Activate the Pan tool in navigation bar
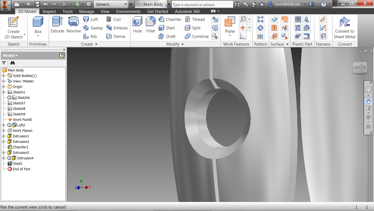Image resolution: width=374 pixels, height=211 pixels. tap(369, 101)
